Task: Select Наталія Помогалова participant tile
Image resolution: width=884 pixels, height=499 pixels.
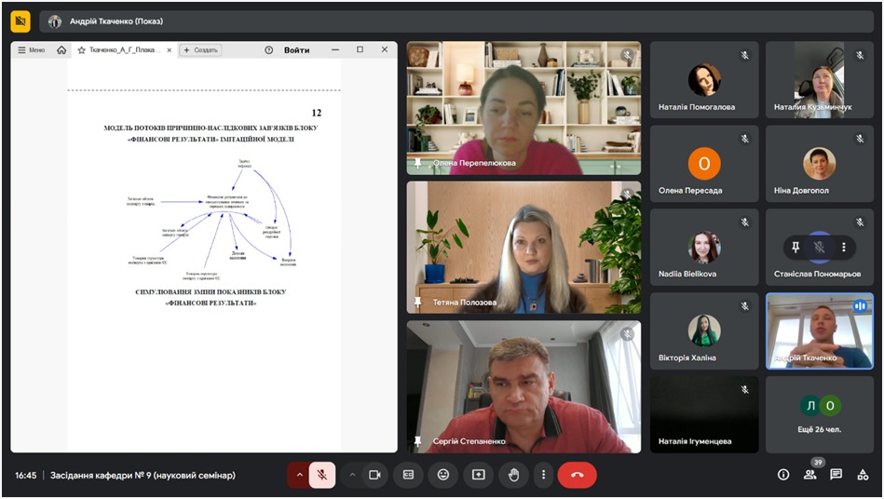Action: (704, 79)
